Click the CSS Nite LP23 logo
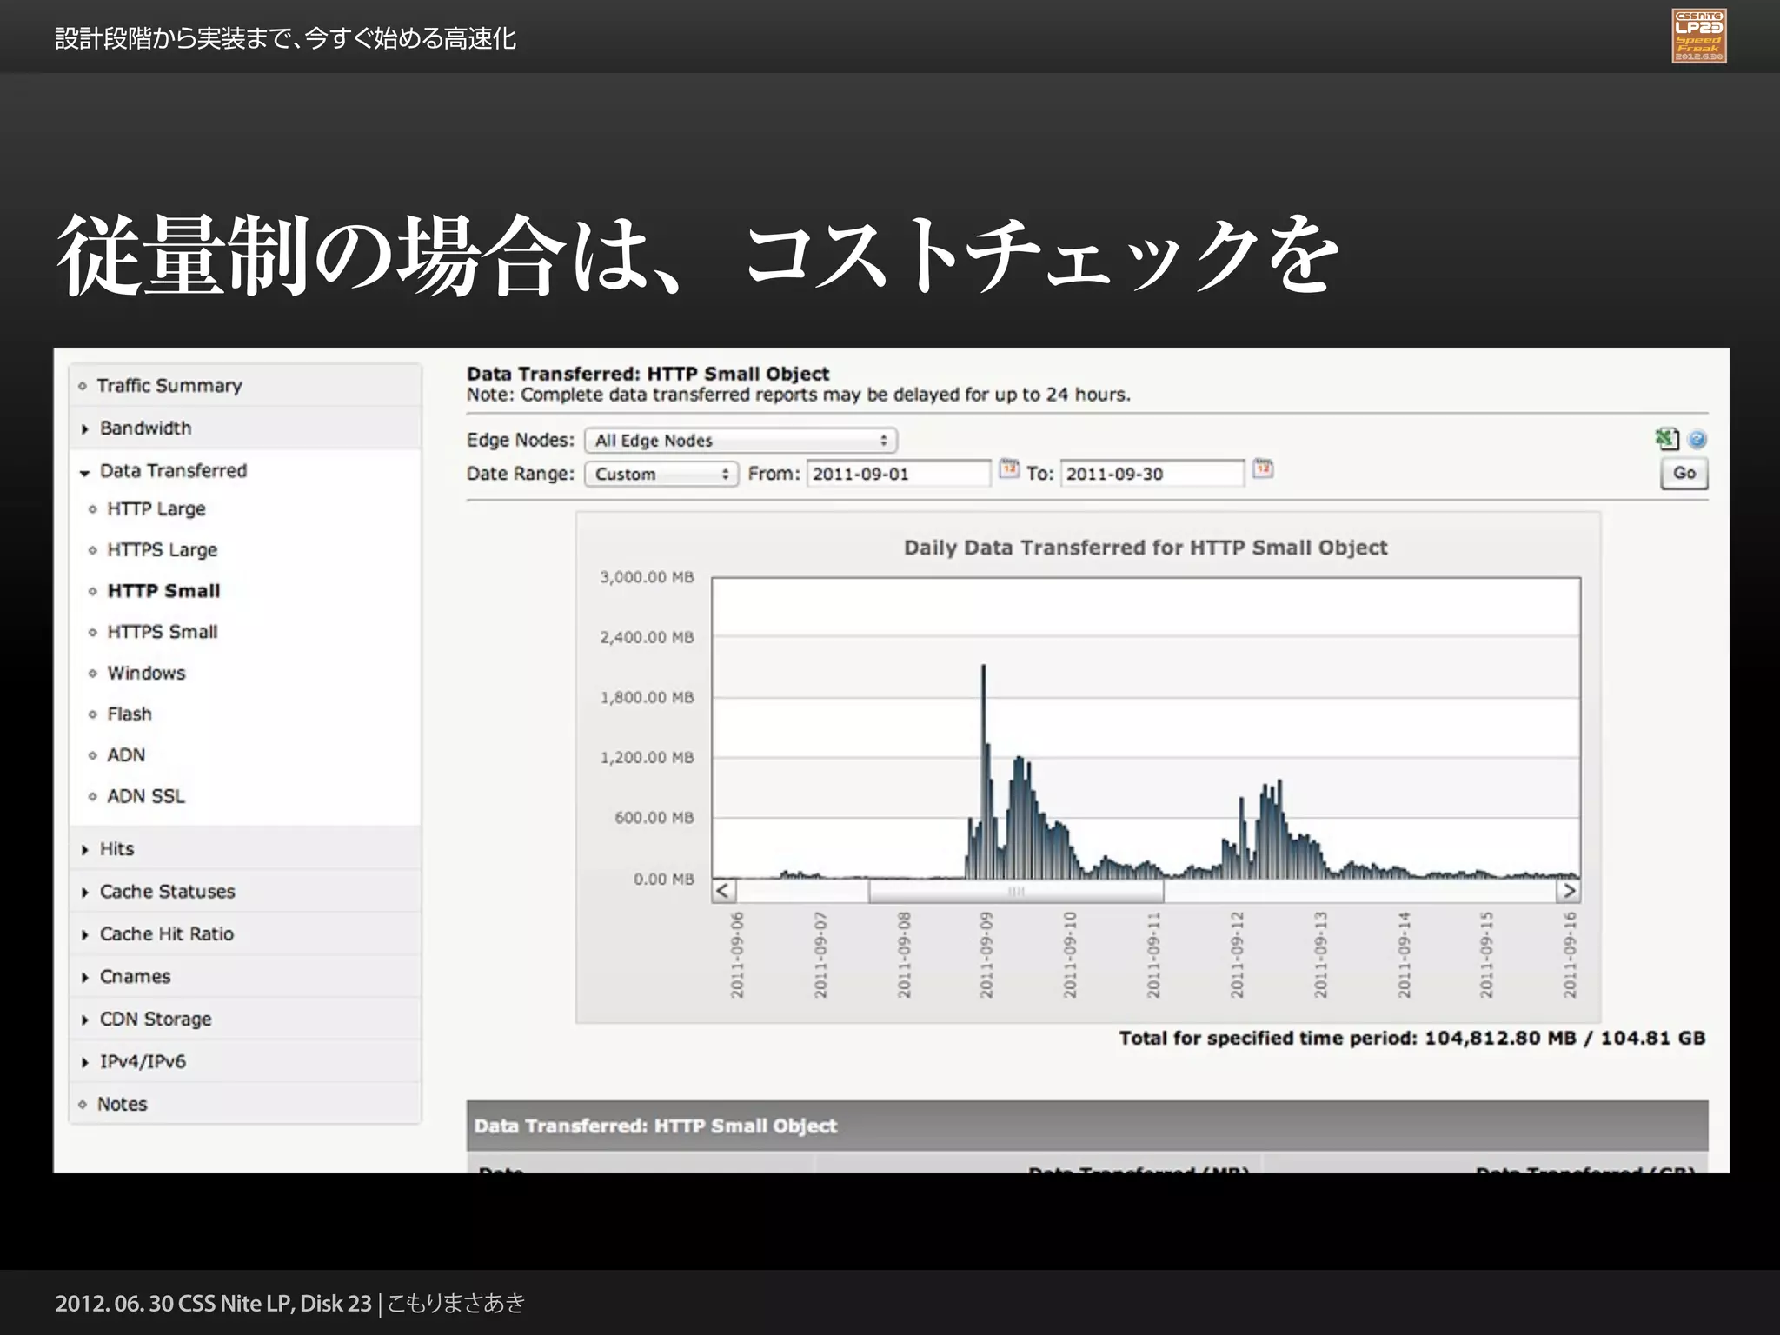The image size is (1780, 1335). point(1699,36)
